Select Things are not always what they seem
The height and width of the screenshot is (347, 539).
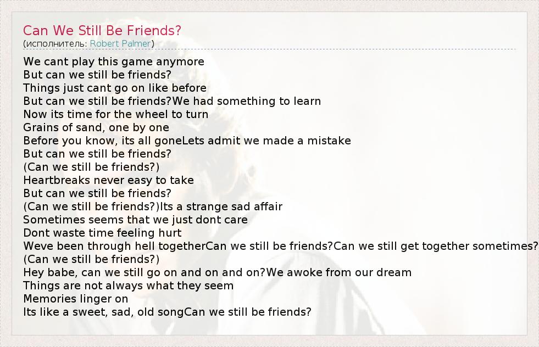click(128, 286)
